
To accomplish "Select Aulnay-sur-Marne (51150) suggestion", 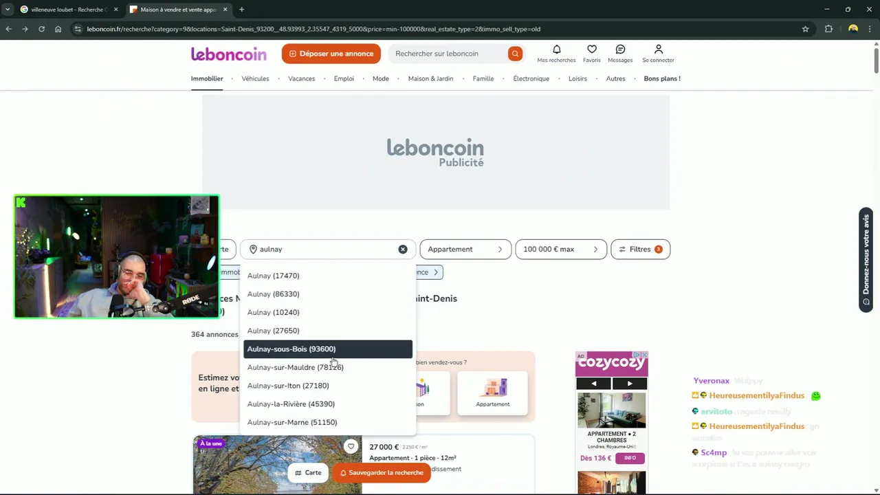I will (x=328, y=422).
